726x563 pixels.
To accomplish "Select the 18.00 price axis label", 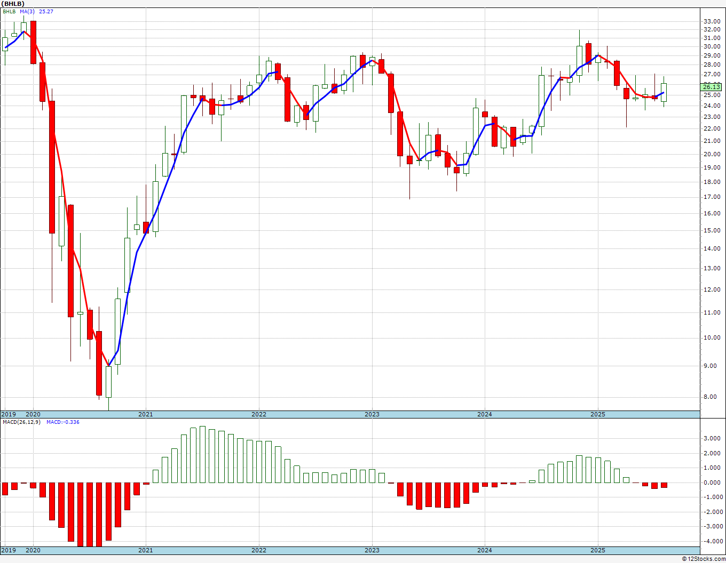I will click(x=712, y=182).
